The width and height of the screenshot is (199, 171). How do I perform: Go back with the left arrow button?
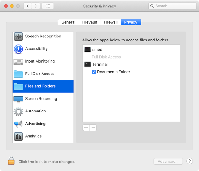28,6
